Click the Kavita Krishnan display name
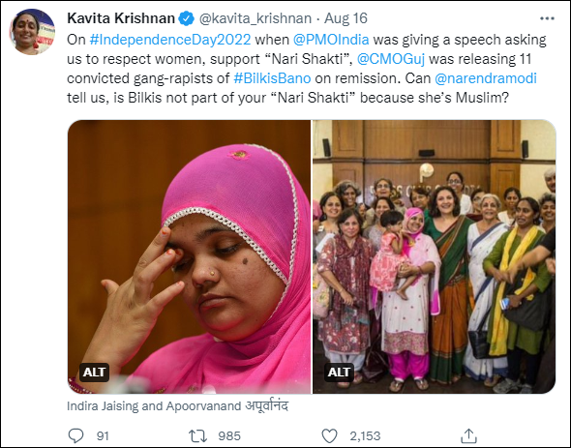The image size is (571, 448). (121, 18)
